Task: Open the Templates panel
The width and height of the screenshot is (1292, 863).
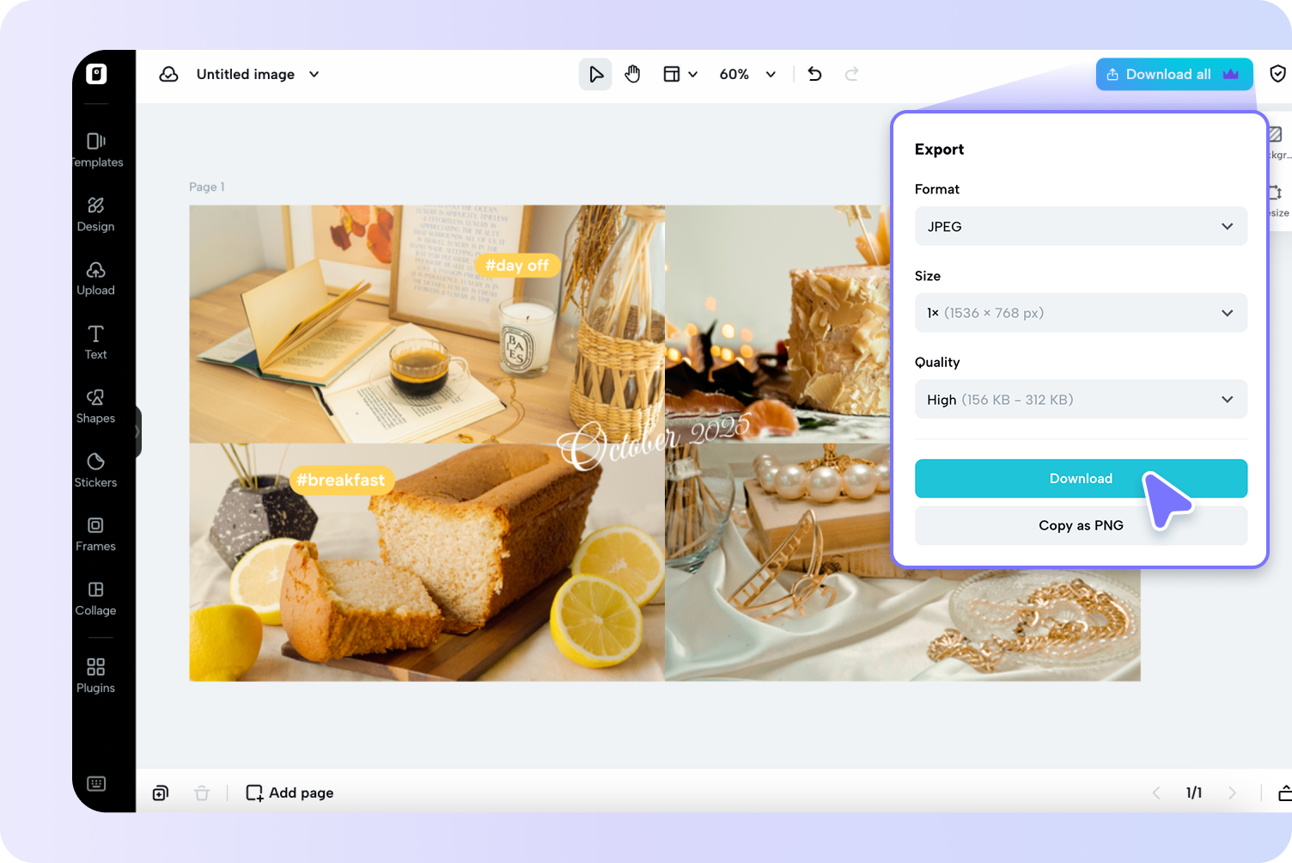Action: [x=96, y=150]
